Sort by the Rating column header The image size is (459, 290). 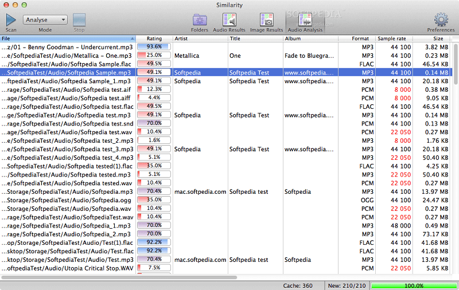[154, 38]
